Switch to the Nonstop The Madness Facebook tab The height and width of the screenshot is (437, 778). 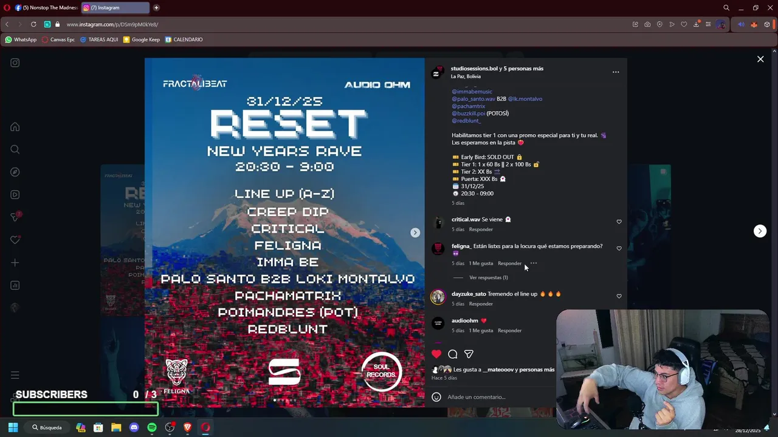46,8
